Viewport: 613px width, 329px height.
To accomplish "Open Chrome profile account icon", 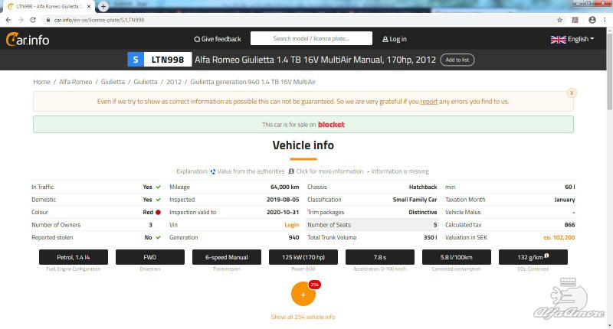I will [x=592, y=19].
